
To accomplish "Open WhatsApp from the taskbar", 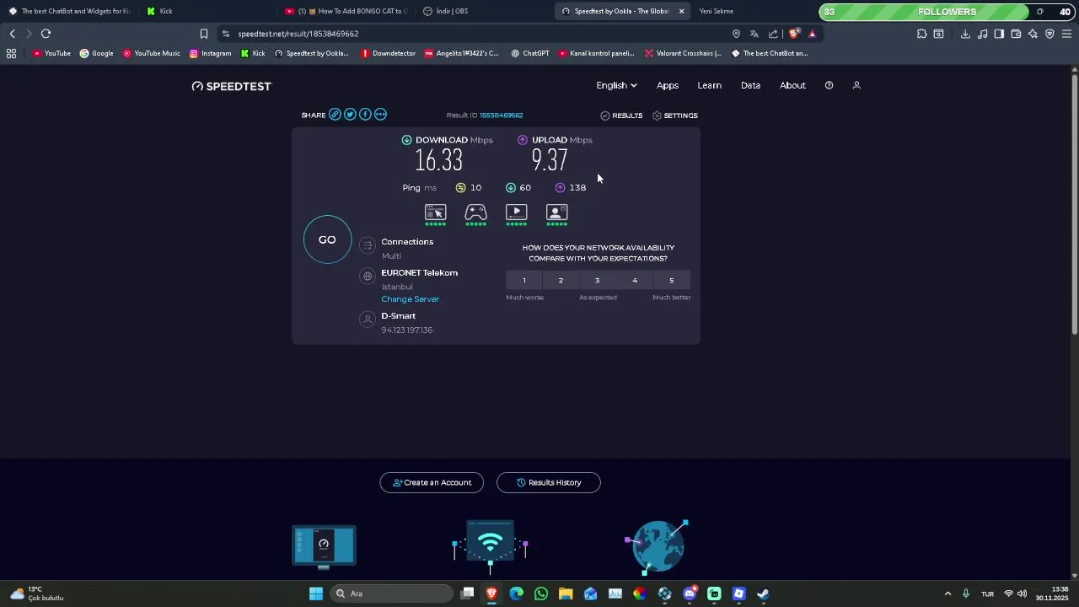I will click(541, 594).
